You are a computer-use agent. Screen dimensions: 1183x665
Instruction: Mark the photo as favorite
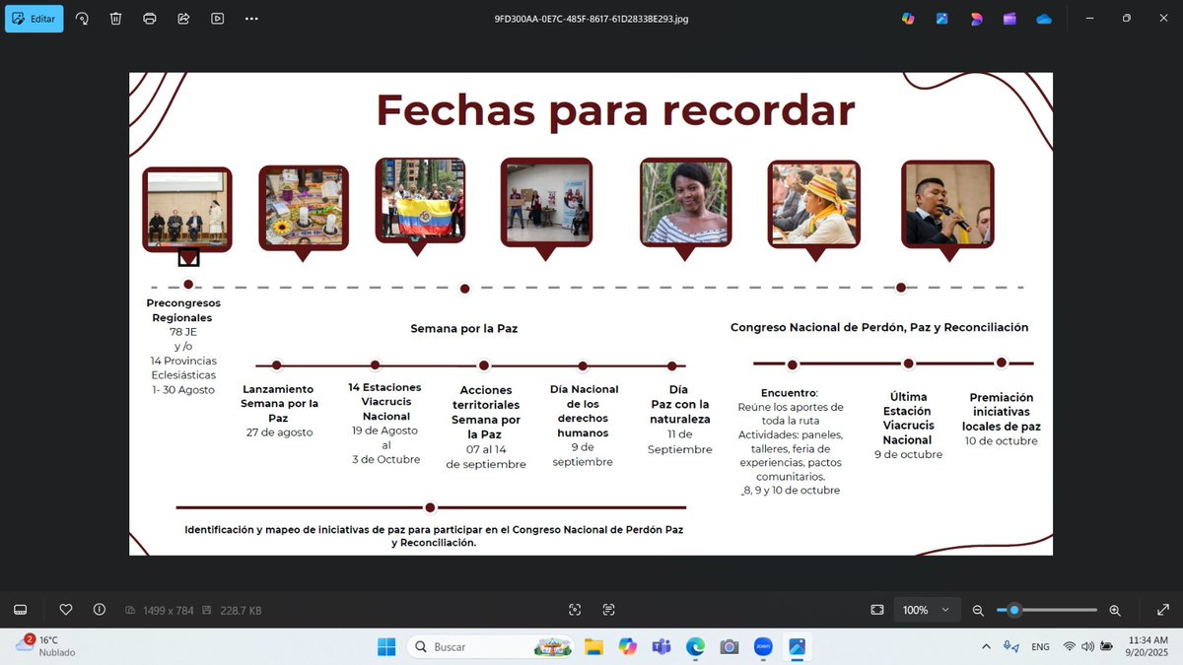pyautogui.click(x=65, y=609)
